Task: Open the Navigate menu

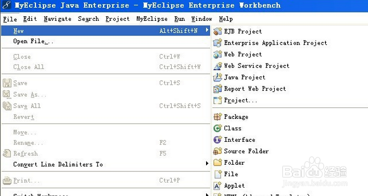Action: tap(57, 19)
